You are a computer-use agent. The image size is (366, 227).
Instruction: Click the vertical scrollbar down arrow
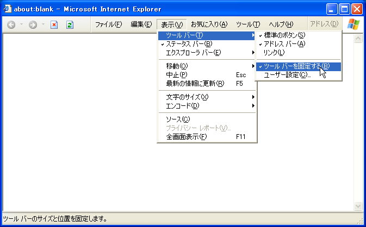358,206
